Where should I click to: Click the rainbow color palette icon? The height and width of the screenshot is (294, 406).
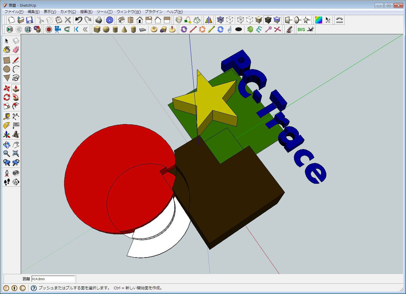tap(319, 20)
